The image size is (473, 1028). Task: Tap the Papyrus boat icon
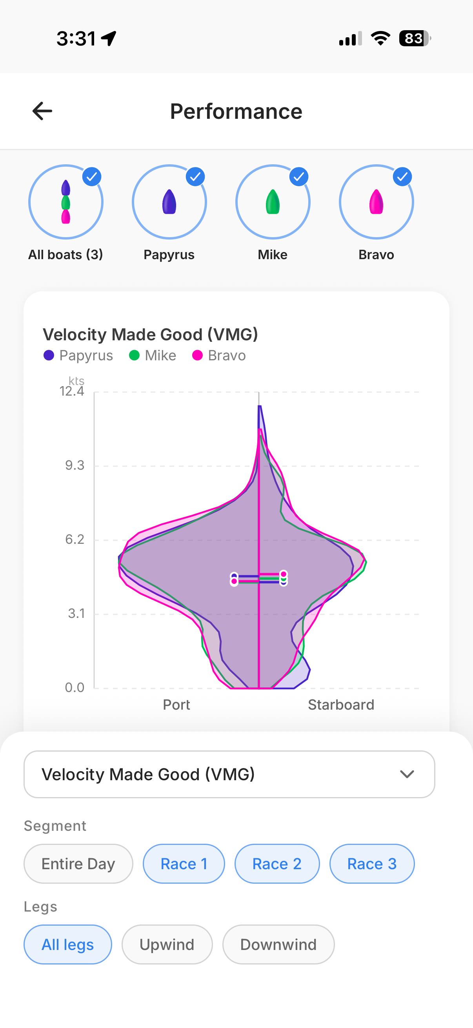tap(169, 202)
